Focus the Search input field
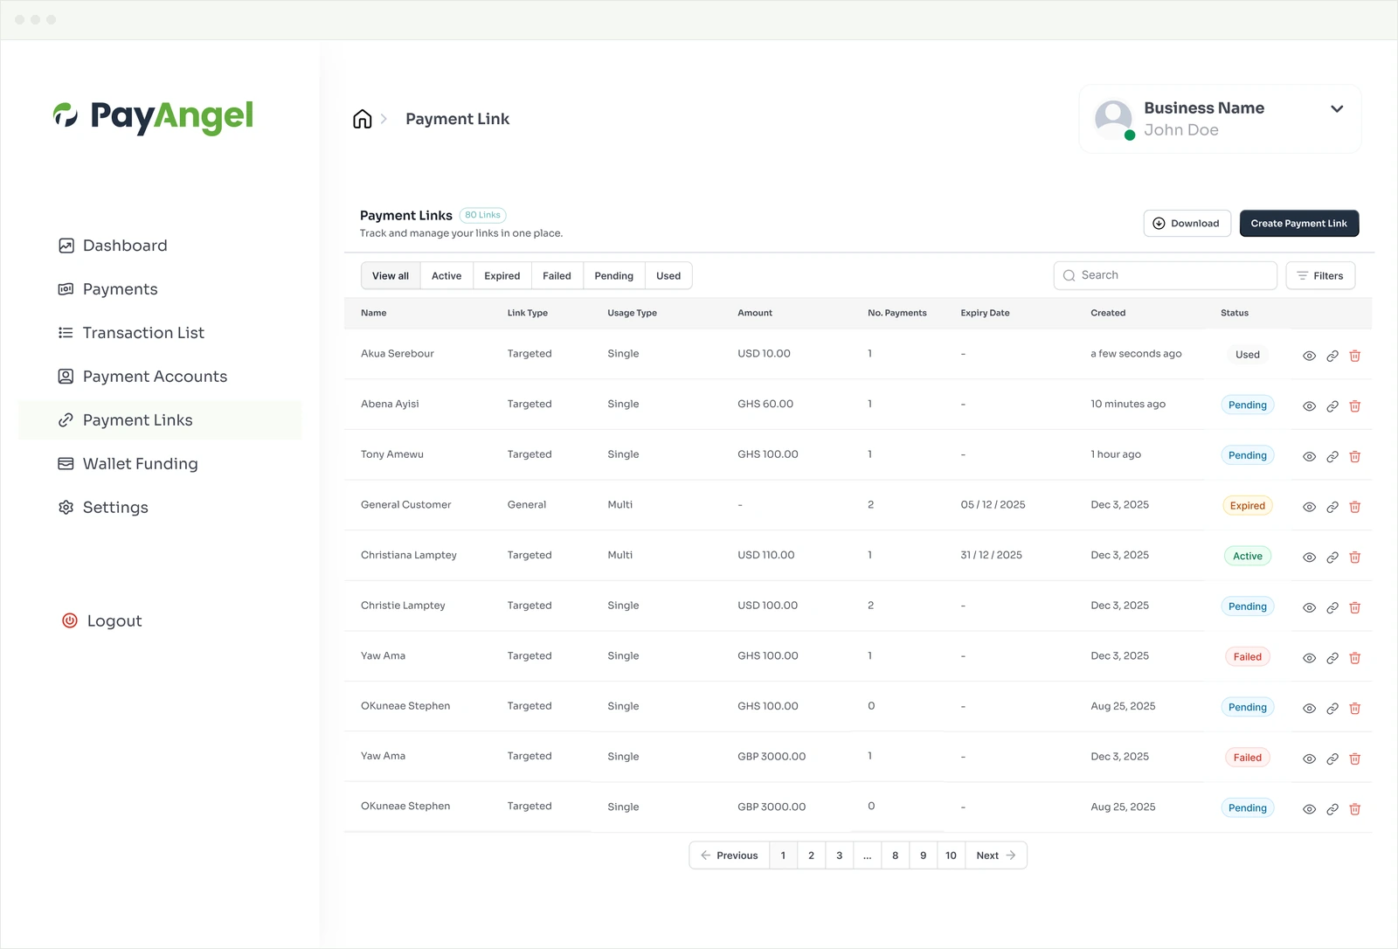 pos(1165,275)
